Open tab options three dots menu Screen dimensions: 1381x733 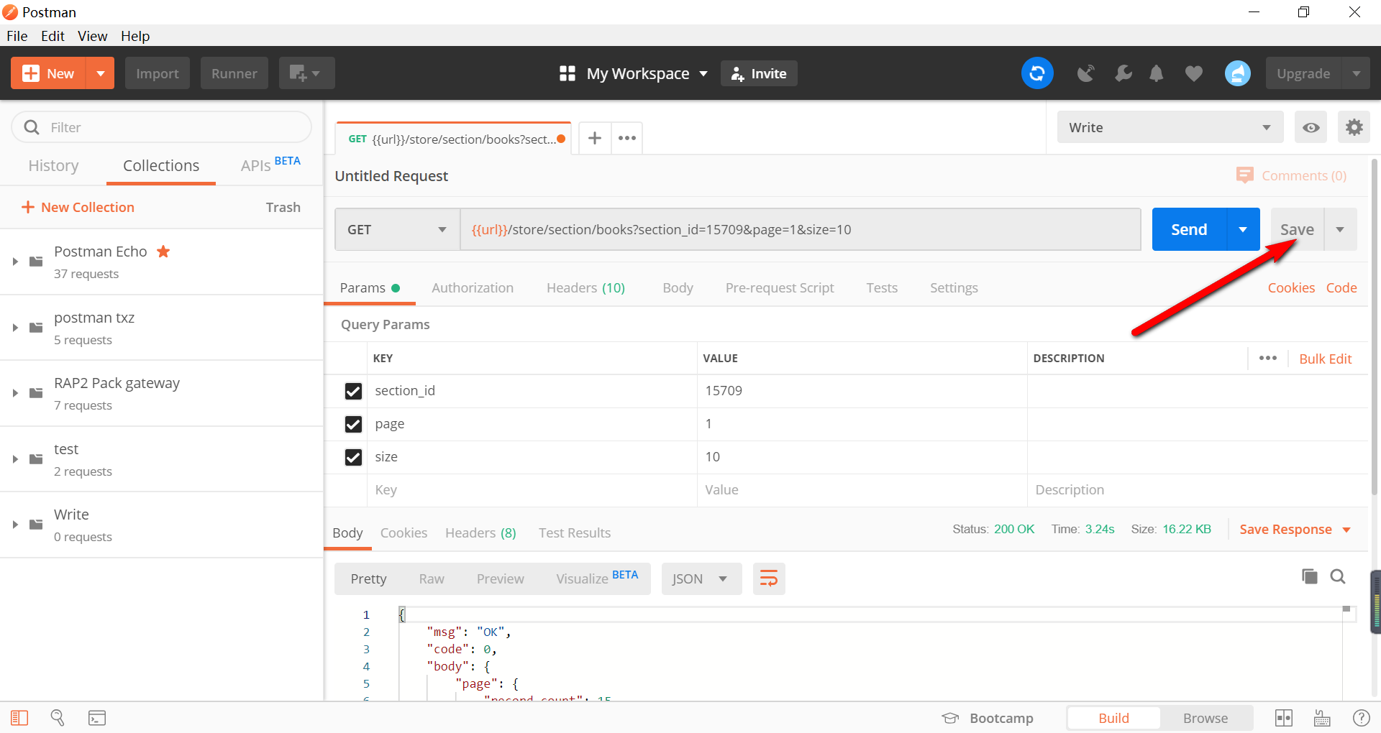627,138
